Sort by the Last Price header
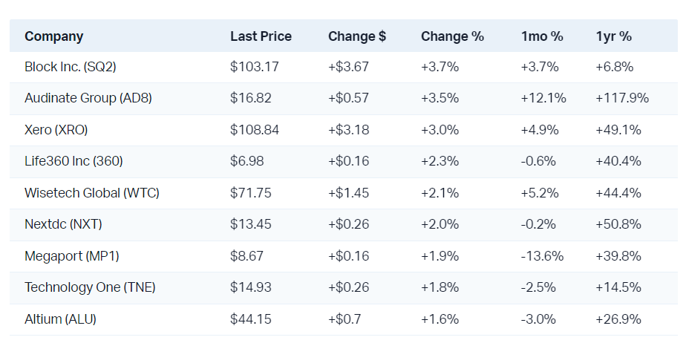 [x=261, y=36]
